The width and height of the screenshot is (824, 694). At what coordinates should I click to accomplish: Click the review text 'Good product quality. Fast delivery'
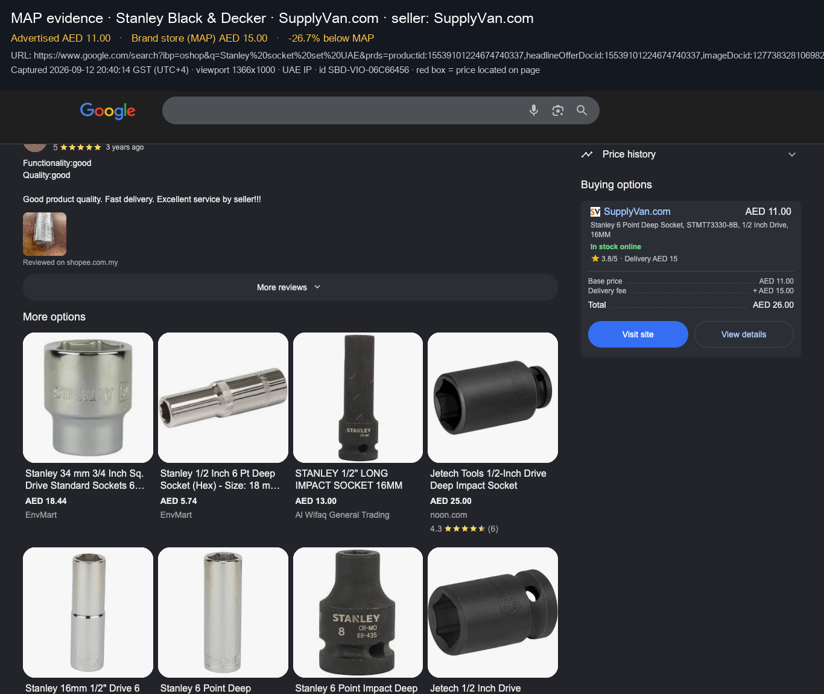coord(142,199)
